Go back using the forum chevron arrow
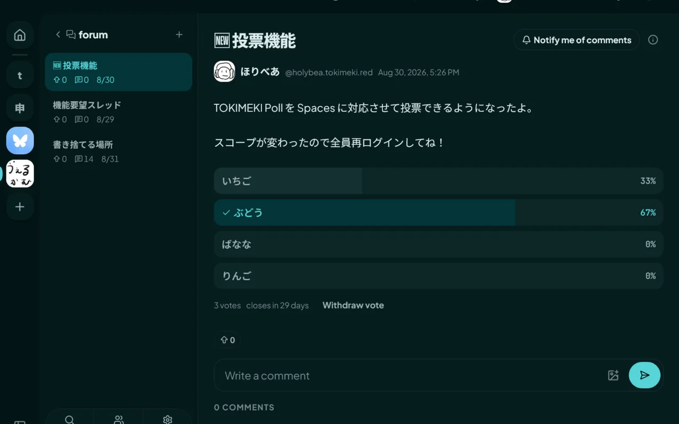The image size is (679, 424). coord(58,34)
